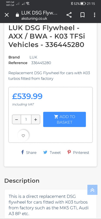101x219 pixels.
Task: Tap the Description section heading
Action: [x=22, y=181]
